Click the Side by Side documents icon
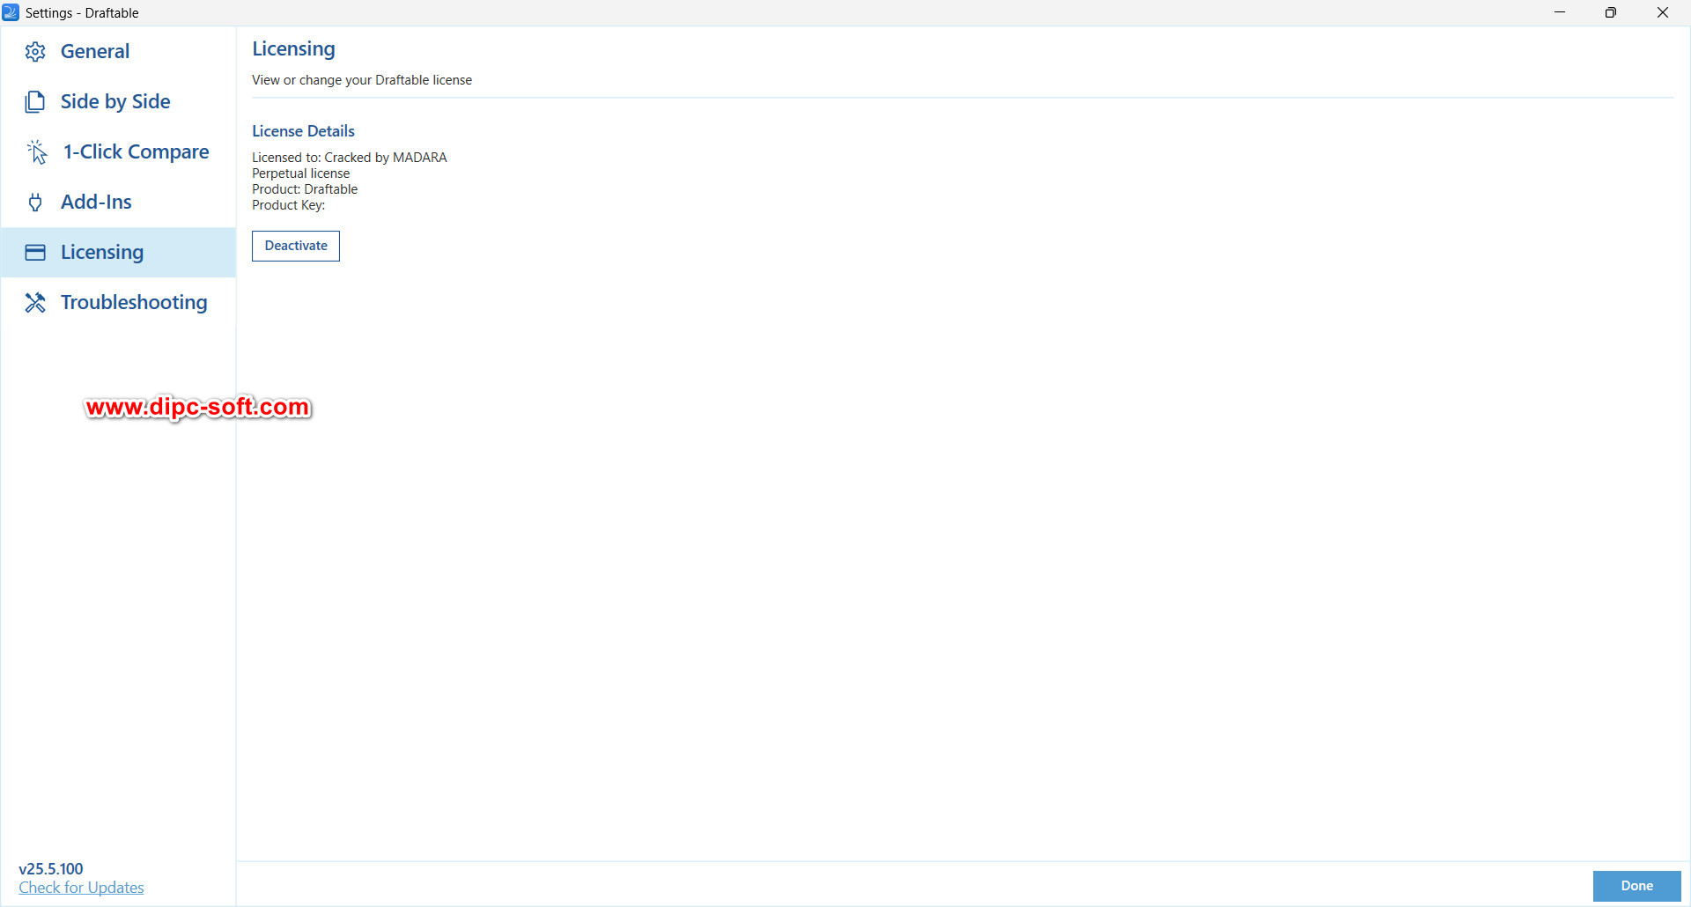The height and width of the screenshot is (907, 1691). click(x=34, y=102)
